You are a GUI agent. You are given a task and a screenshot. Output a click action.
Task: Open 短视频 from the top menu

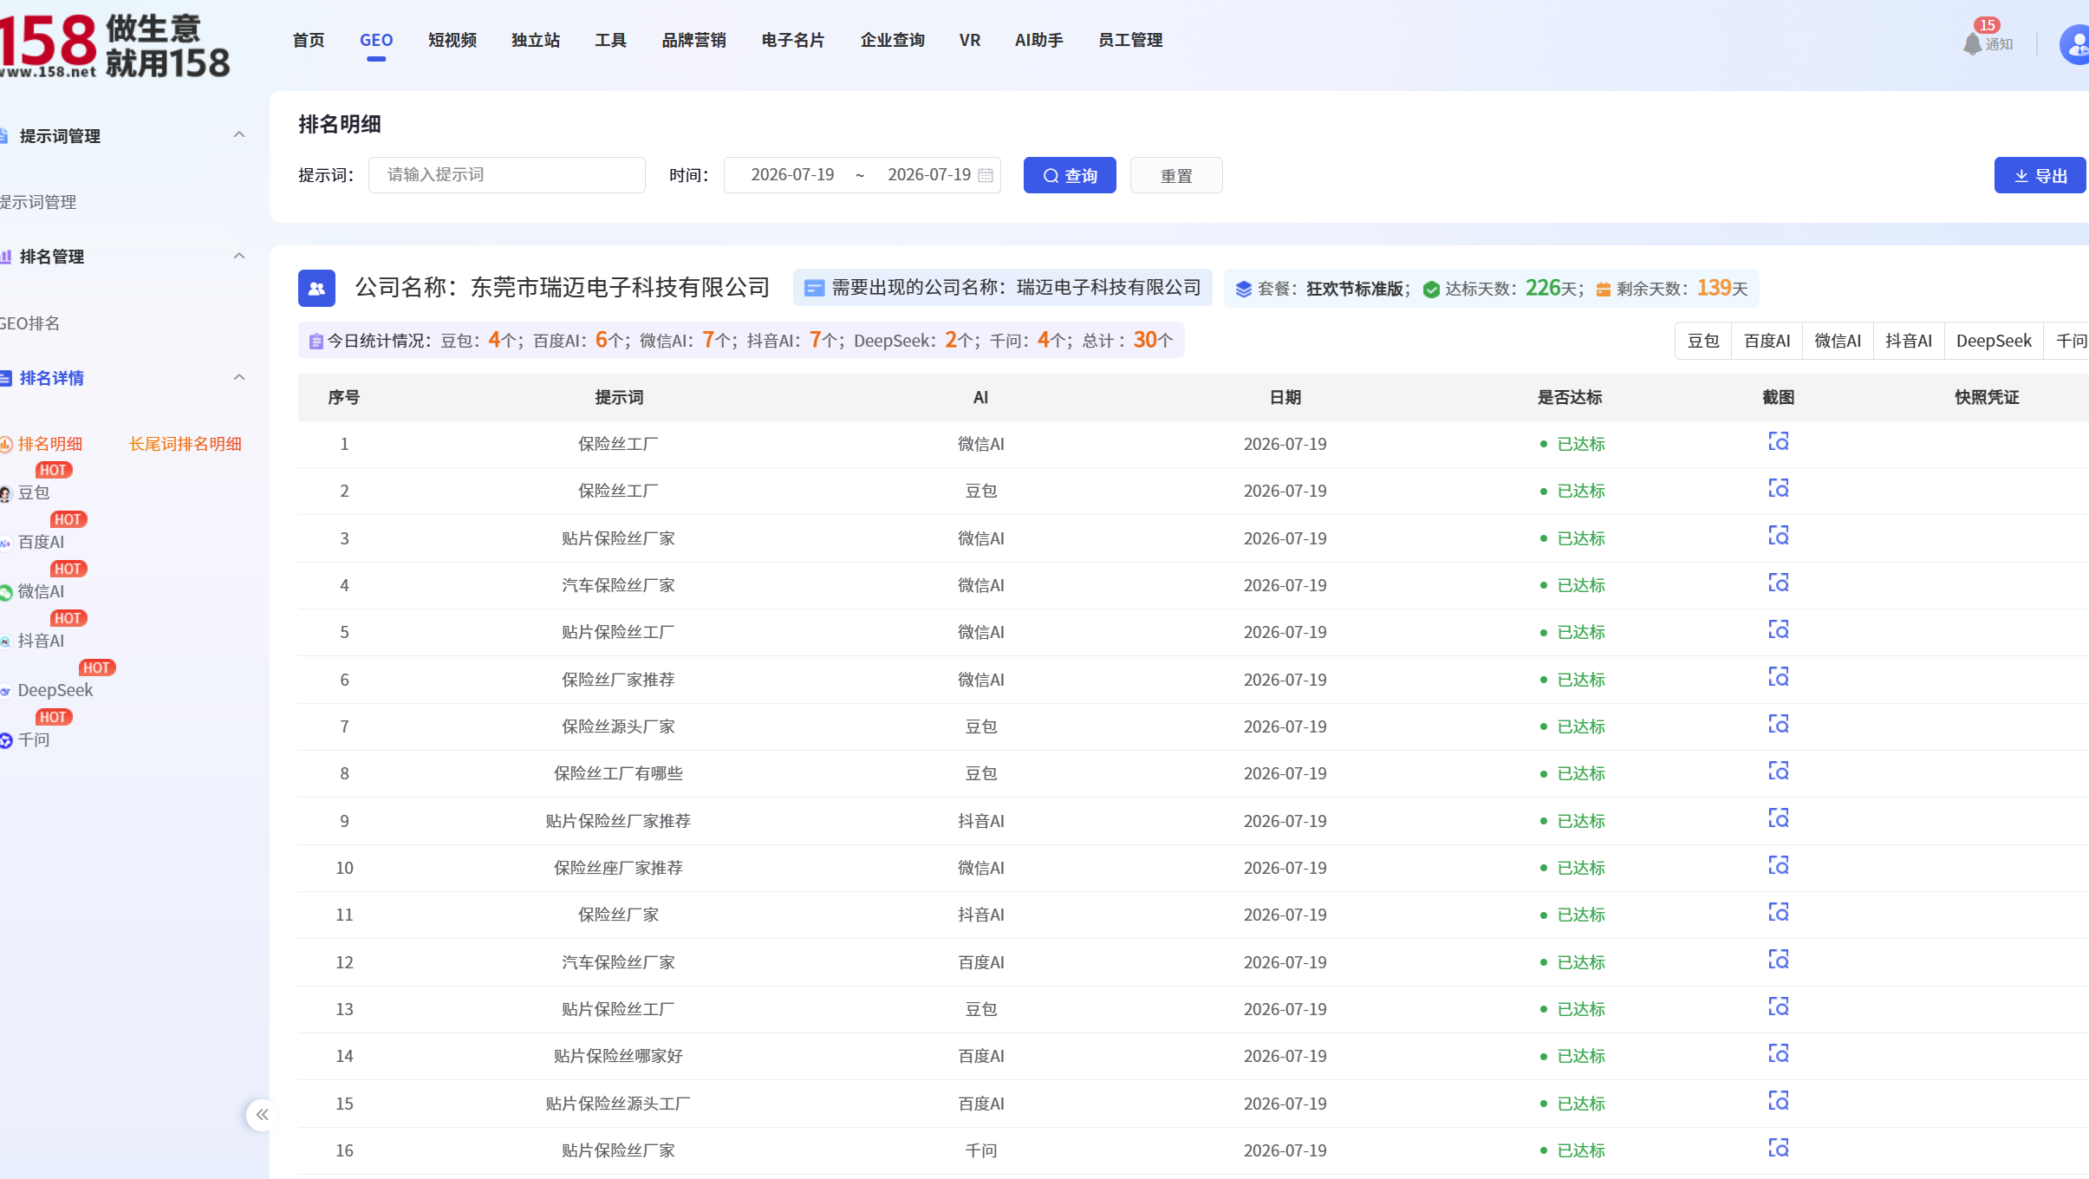tap(452, 40)
